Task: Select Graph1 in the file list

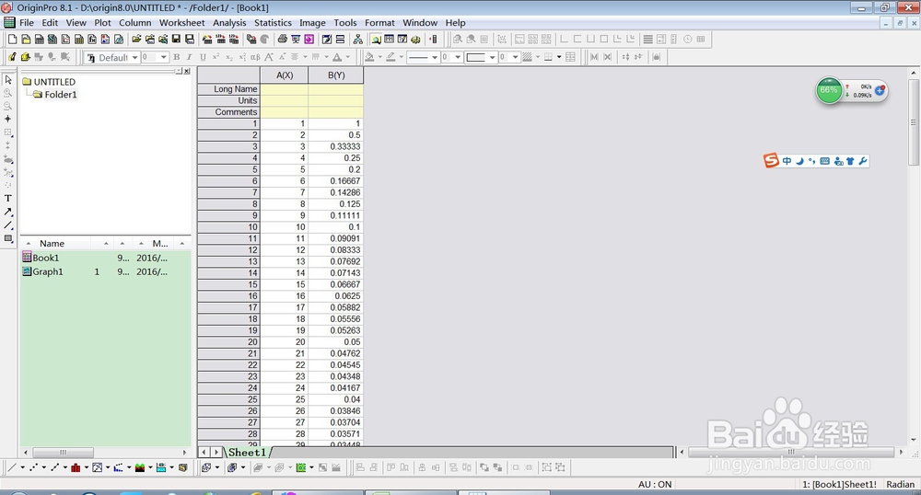Action: point(47,271)
